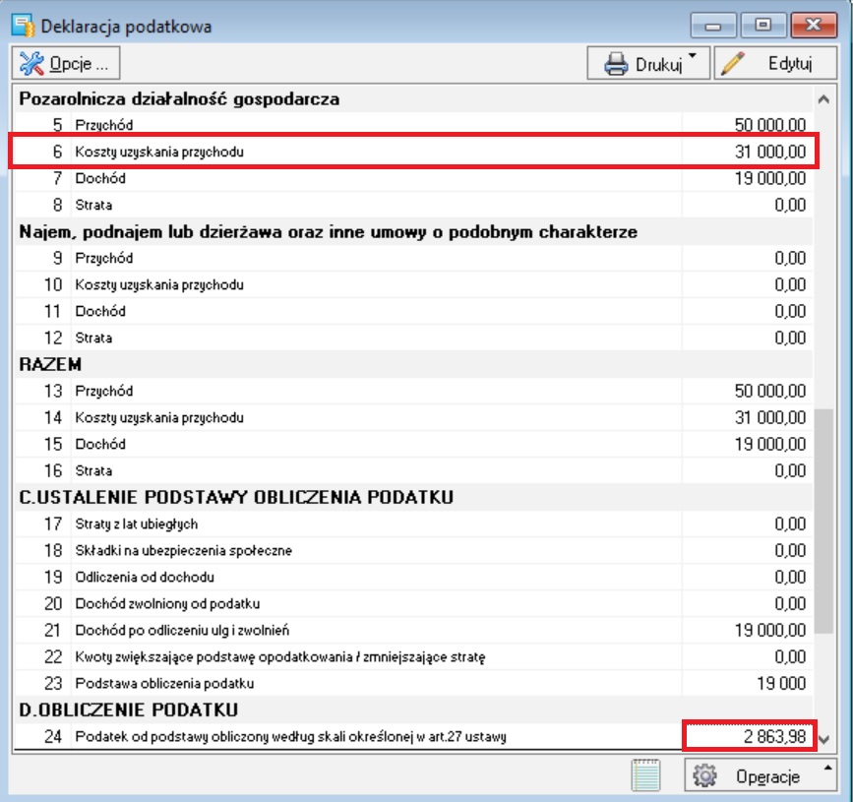Select row 6 Koszty uzyskania przychodu

(x=413, y=152)
